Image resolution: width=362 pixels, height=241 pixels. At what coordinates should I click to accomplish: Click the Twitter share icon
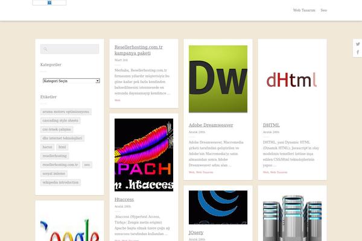point(358,44)
